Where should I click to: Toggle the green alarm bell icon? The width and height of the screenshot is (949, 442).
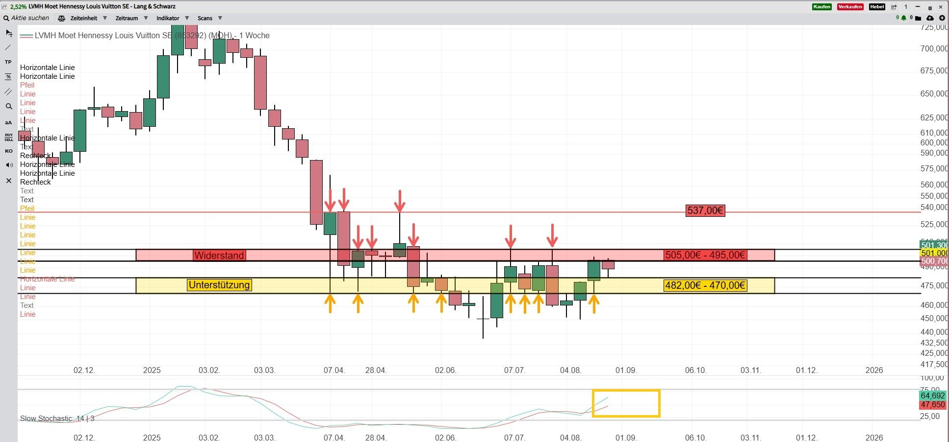[903, 18]
